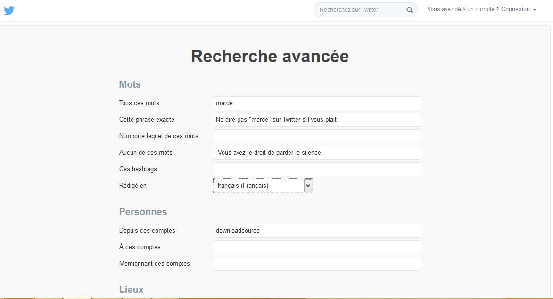Click the 'Mots' section heading
This screenshot has height=299, width=553.
pyautogui.click(x=130, y=84)
